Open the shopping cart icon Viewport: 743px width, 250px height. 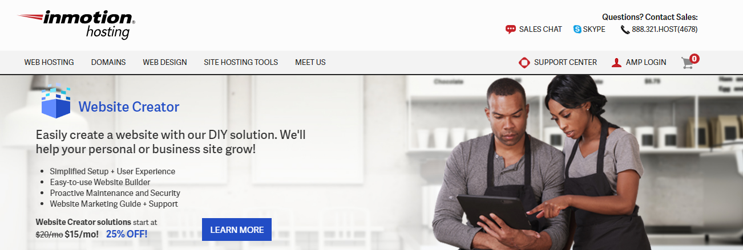688,63
